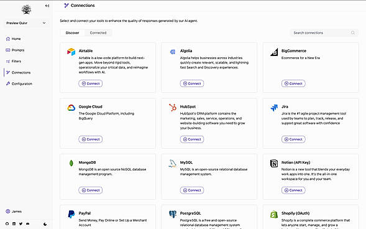The width and height of the screenshot is (366, 229).
Task: Connect BigCommerce
Action: click(293, 83)
